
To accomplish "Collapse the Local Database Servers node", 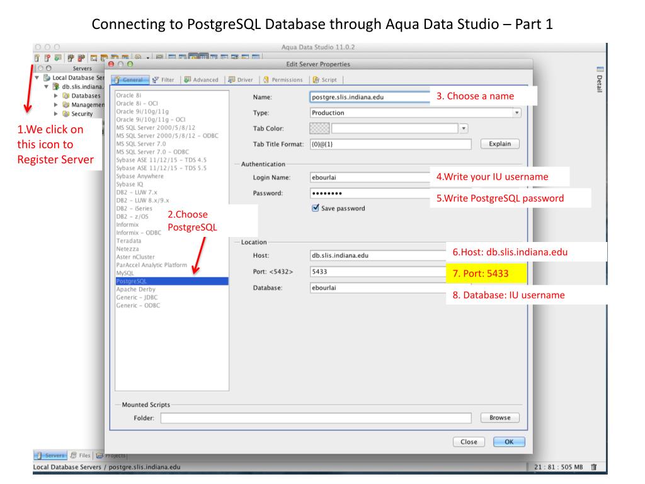I will (x=37, y=78).
